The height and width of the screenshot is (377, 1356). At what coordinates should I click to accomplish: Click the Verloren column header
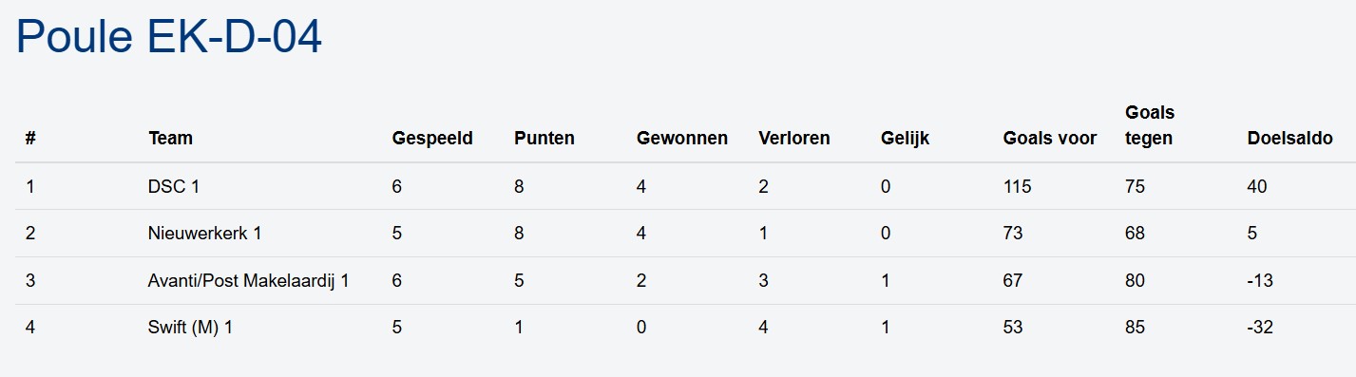pyautogui.click(x=794, y=139)
